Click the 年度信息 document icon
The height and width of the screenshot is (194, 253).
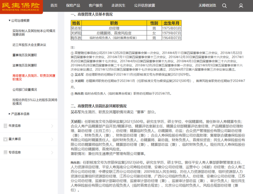point(6,126)
